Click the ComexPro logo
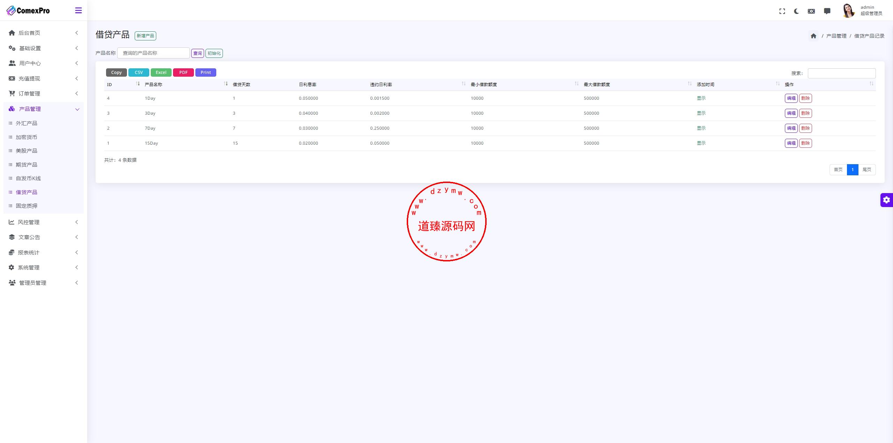The image size is (893, 443). [28, 10]
